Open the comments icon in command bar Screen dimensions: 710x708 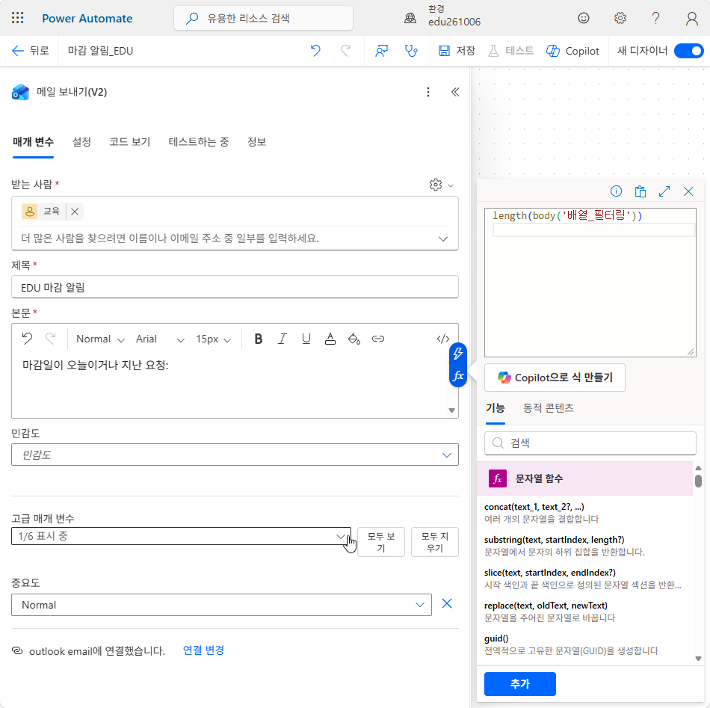382,51
